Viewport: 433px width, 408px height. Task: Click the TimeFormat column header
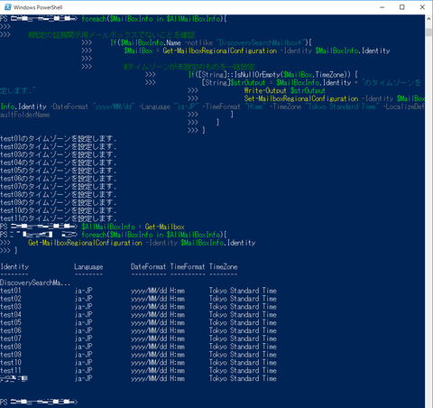click(188, 267)
